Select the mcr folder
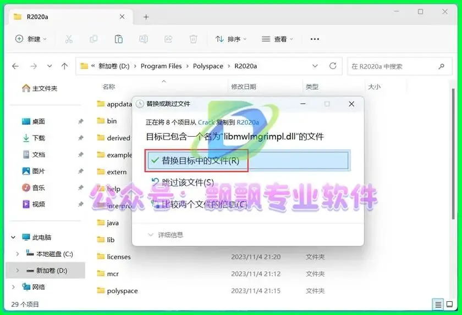 (108, 274)
